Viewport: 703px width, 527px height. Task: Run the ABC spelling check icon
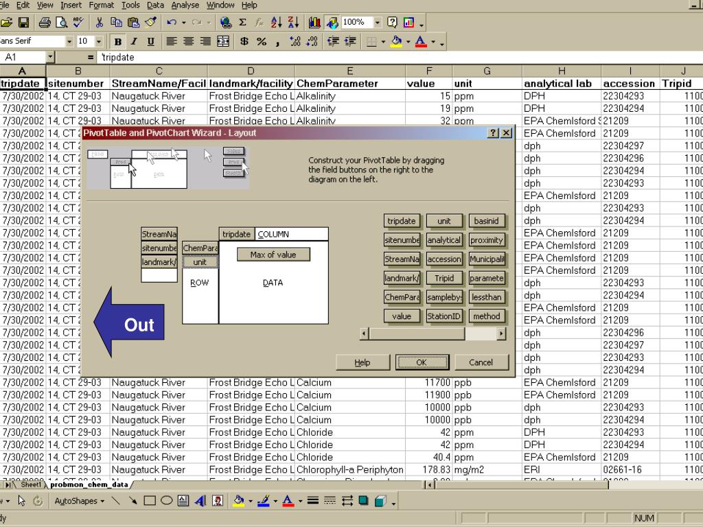[x=78, y=23]
